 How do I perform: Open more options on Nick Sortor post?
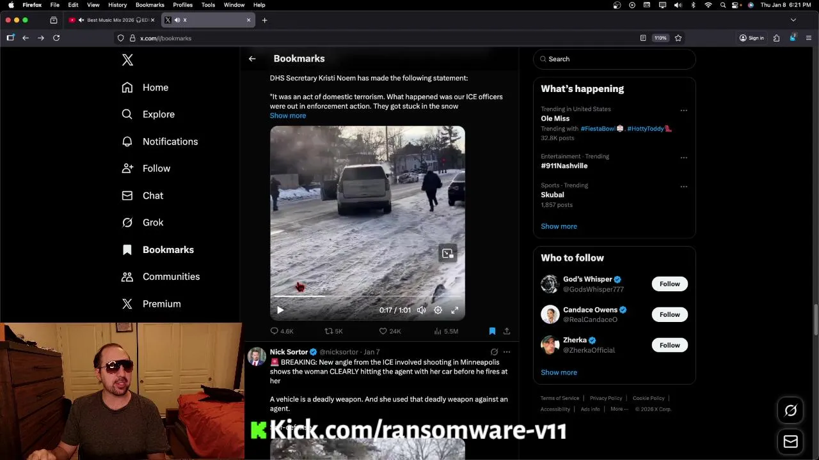click(x=507, y=352)
